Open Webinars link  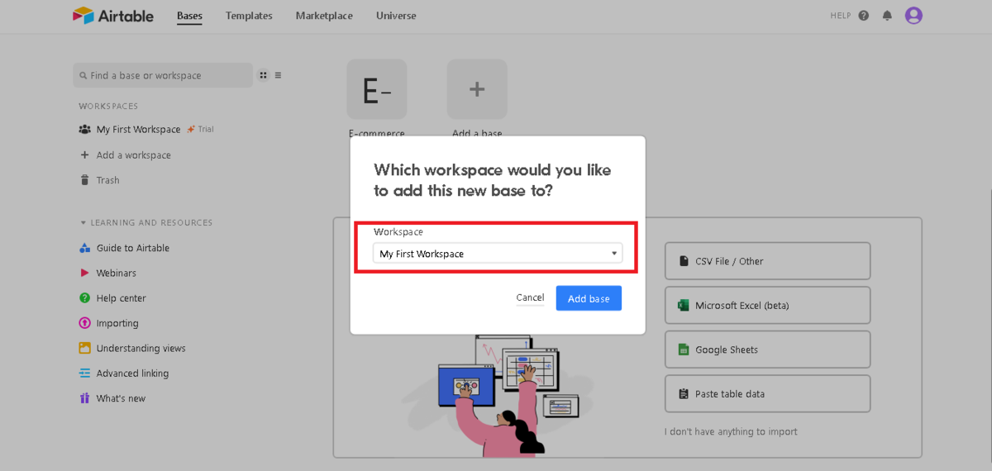[116, 273]
